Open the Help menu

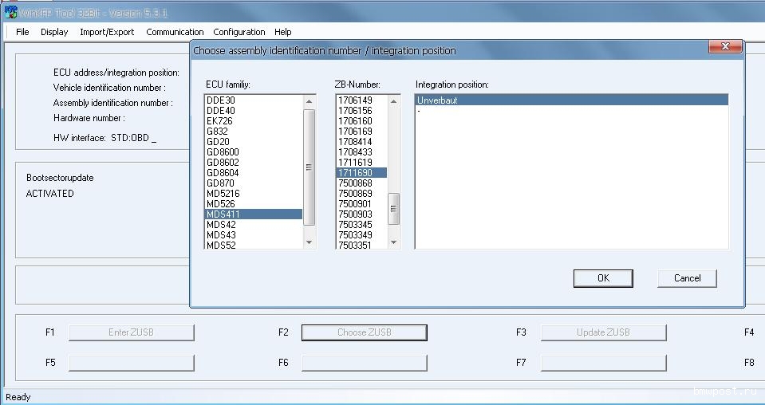[x=282, y=32]
